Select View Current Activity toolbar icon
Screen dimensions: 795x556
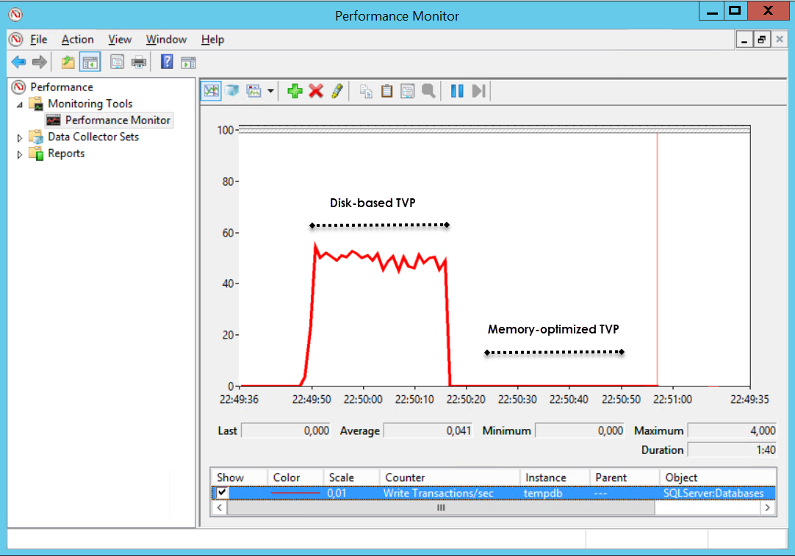coord(211,90)
